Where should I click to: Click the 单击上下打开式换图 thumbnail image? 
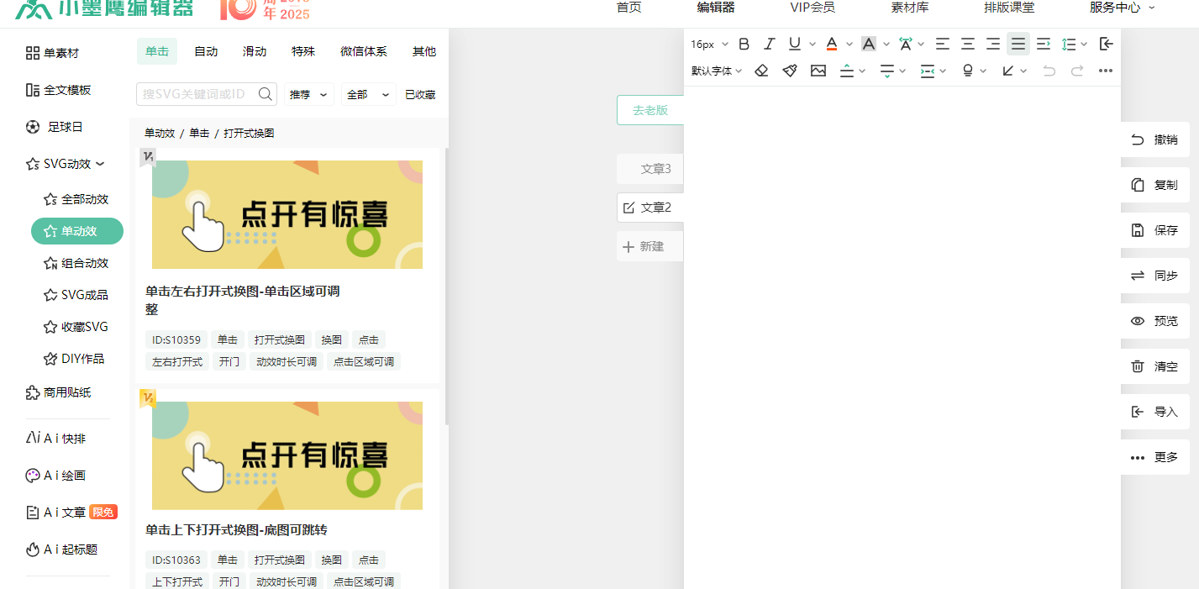pyautogui.click(x=287, y=455)
